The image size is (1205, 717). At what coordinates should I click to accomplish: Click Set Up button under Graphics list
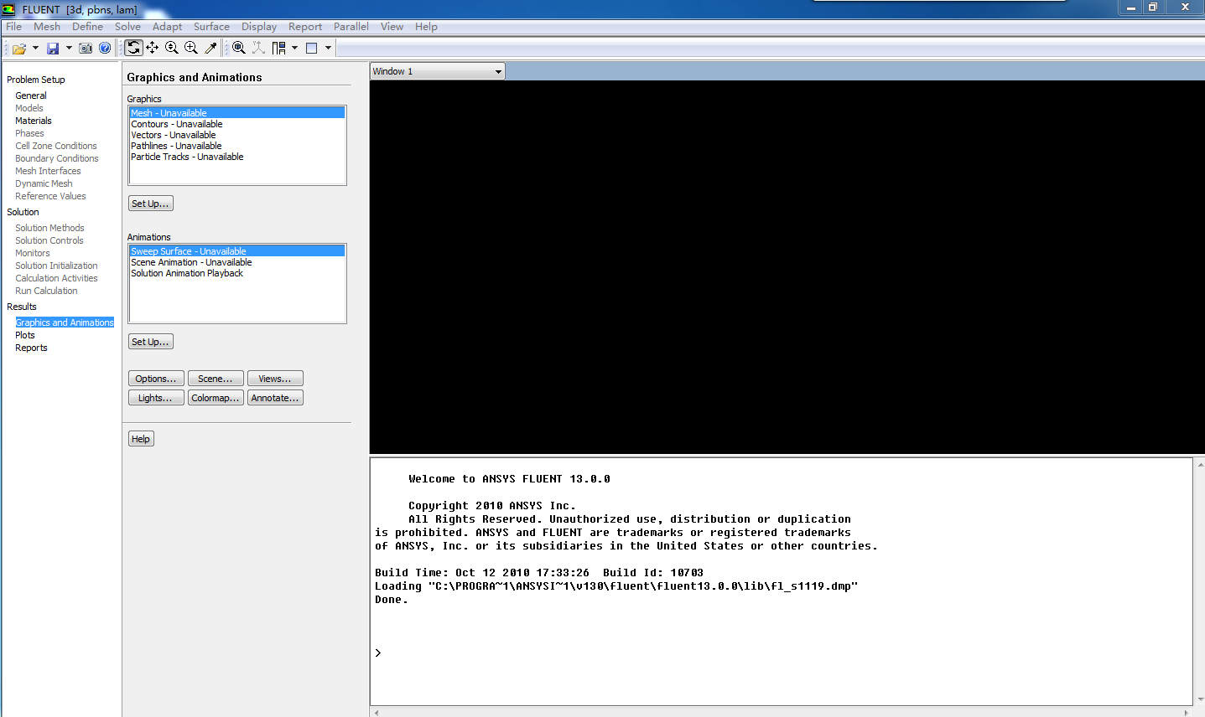151,204
